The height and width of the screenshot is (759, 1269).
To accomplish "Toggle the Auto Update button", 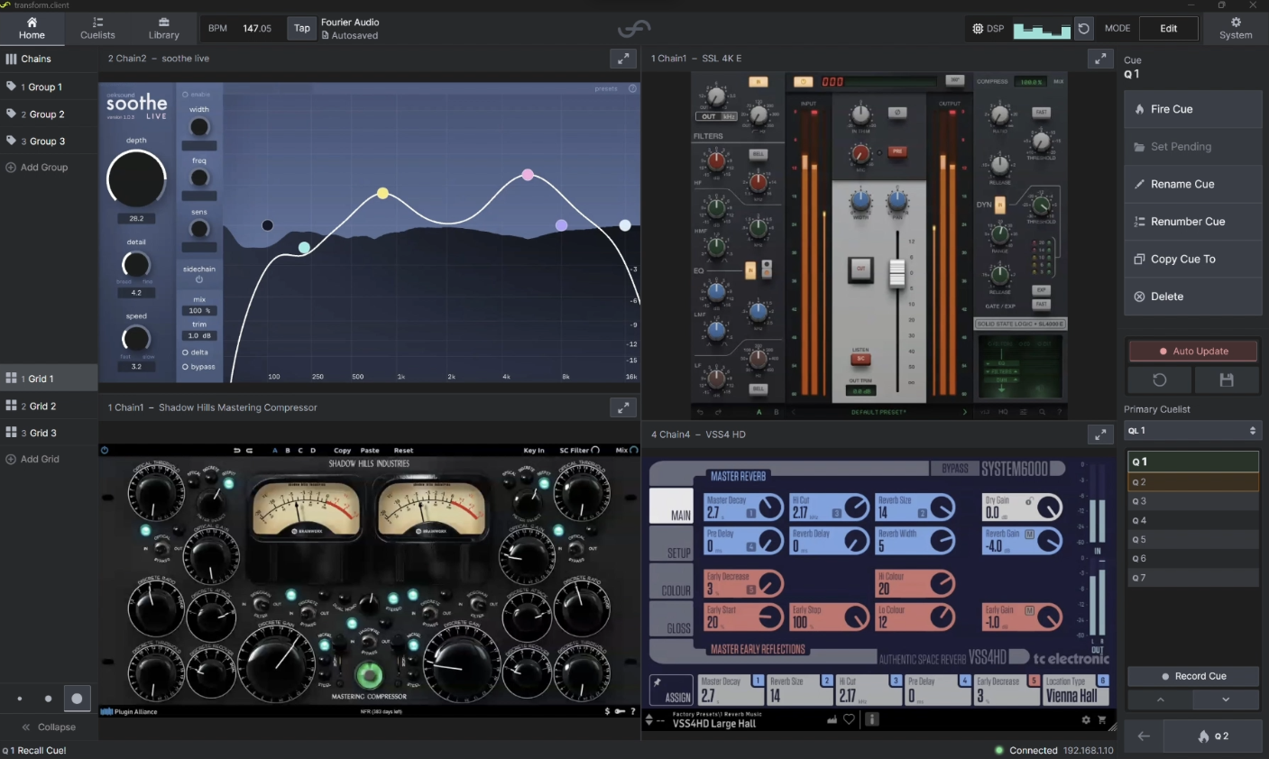I will click(1192, 352).
